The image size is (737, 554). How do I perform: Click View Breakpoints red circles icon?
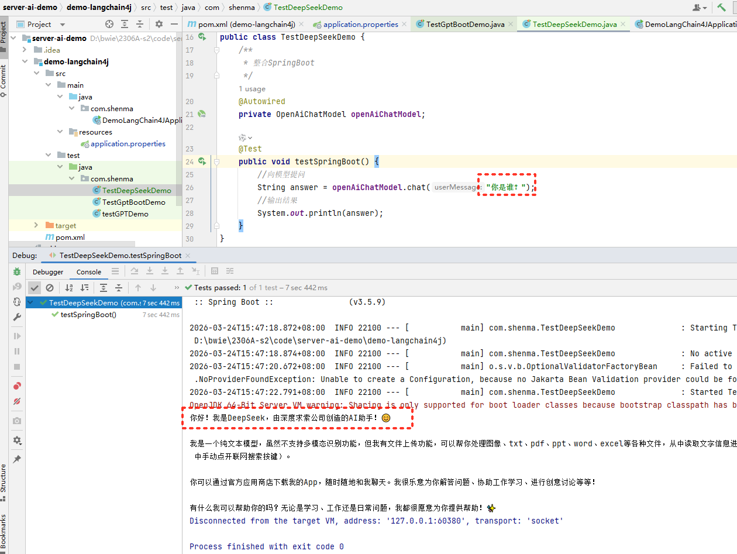(x=17, y=386)
